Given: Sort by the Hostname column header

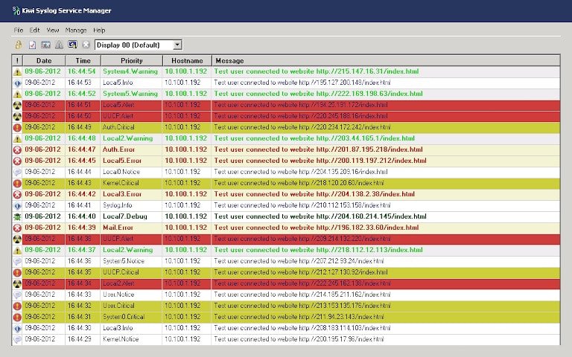Looking at the screenshot, I should point(187,60).
